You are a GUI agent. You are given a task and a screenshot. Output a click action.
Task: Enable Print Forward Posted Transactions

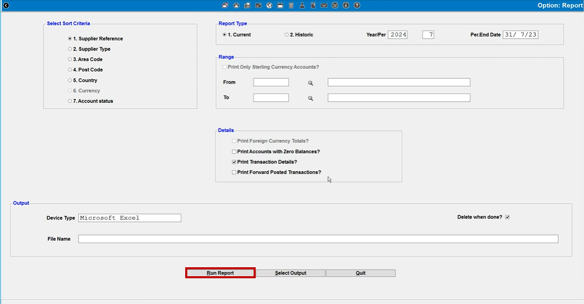point(276,172)
